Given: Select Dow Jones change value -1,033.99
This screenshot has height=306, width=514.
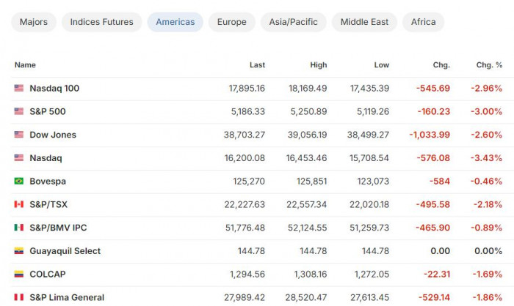Looking at the screenshot, I should click(430, 135).
